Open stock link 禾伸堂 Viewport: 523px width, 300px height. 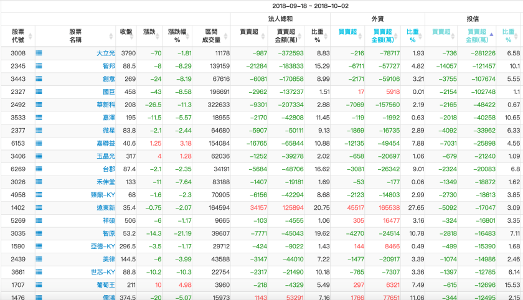coord(106,182)
